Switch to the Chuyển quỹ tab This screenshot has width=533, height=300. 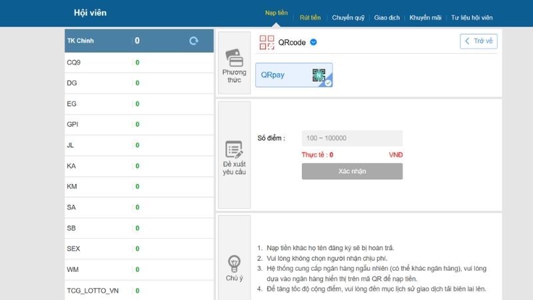click(x=348, y=18)
